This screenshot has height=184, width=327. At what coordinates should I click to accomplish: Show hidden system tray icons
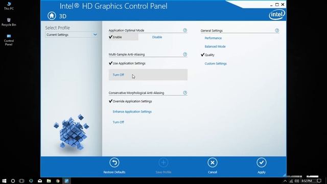coord(285,181)
